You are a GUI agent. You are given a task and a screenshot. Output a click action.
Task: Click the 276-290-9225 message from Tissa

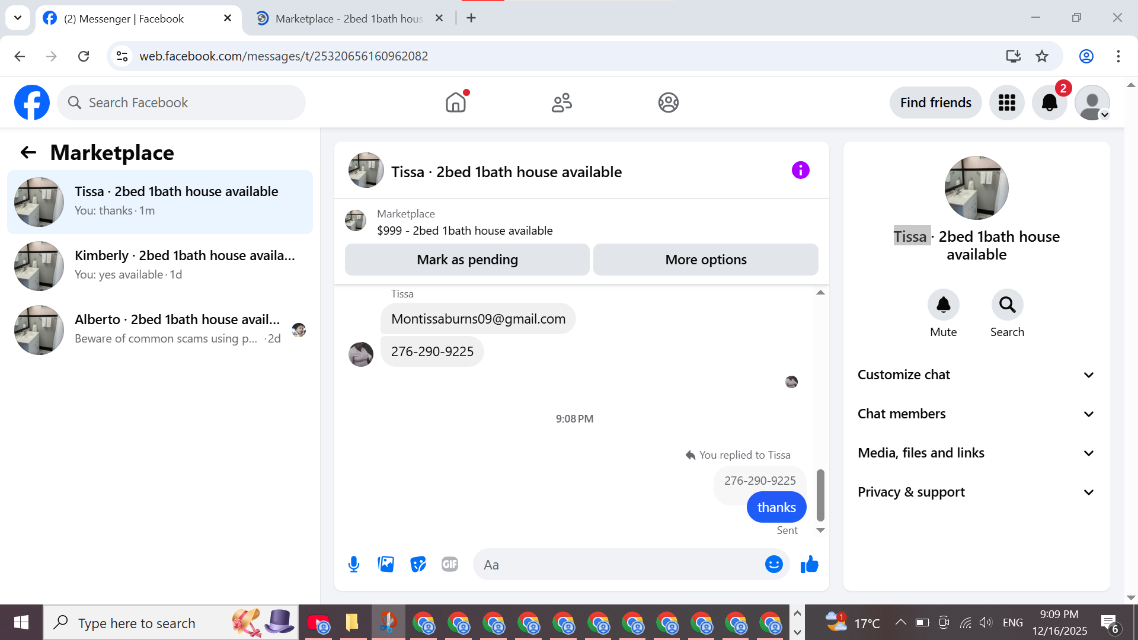tap(432, 351)
